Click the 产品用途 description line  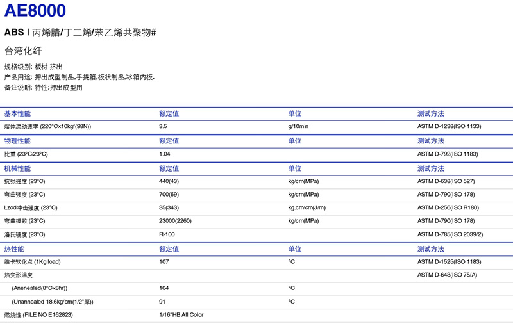point(80,77)
